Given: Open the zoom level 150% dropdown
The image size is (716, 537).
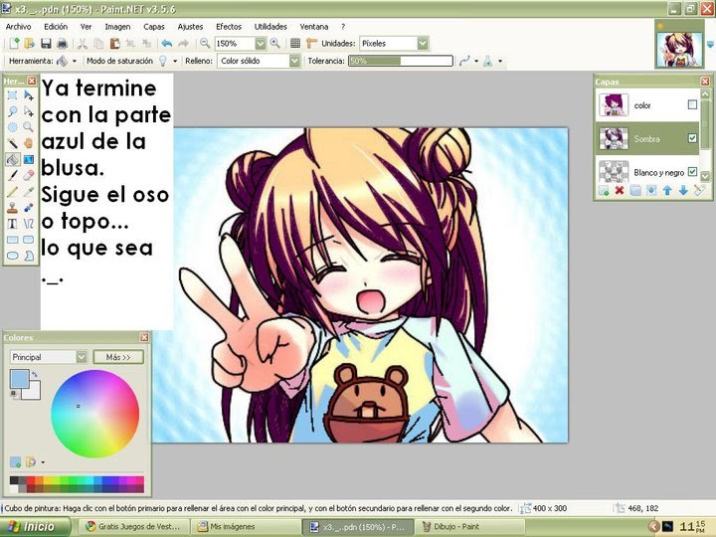Looking at the screenshot, I should coord(261,44).
